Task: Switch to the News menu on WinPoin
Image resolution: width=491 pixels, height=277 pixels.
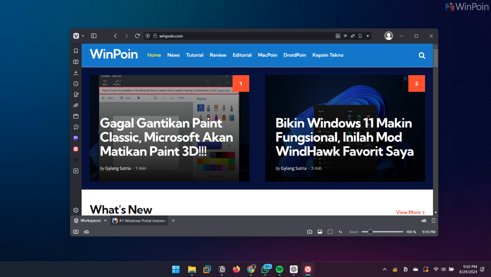Action: coord(173,55)
